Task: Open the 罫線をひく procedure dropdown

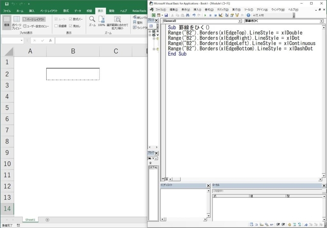Action: [321, 21]
